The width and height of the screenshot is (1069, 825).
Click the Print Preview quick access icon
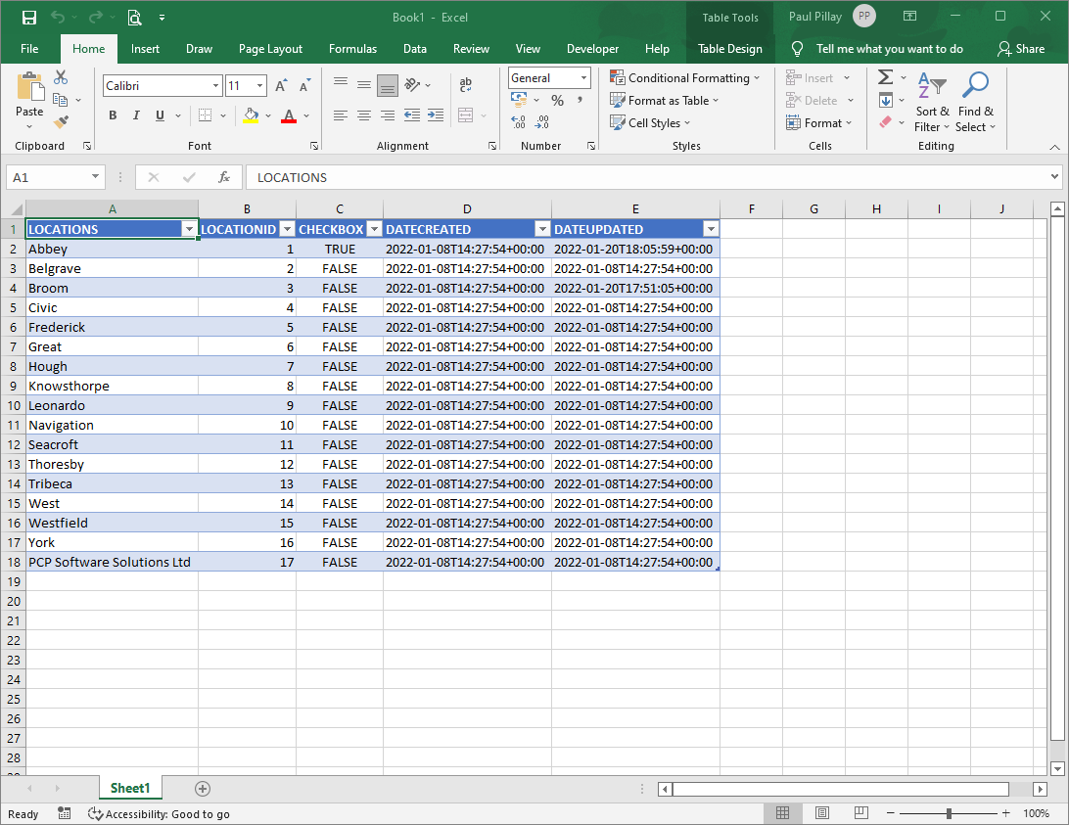click(x=134, y=17)
